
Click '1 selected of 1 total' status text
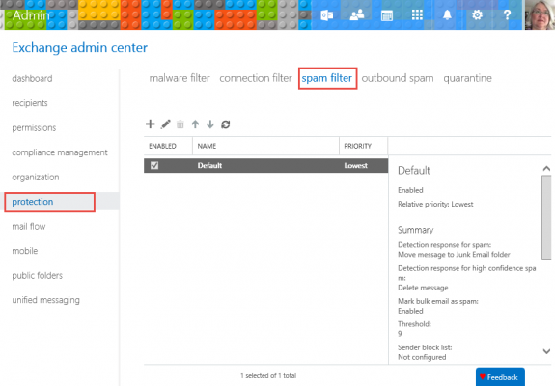[268, 375]
